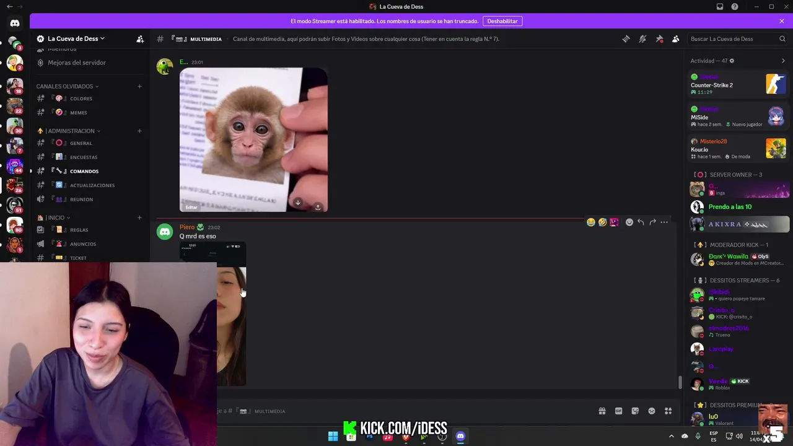Click the chat scrollbar thumb

click(680, 382)
